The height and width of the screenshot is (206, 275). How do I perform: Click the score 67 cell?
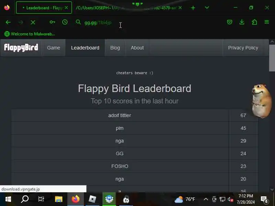pos(243,115)
